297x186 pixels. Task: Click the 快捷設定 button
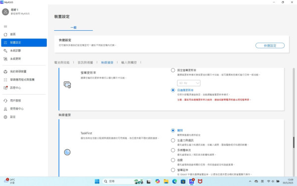pyautogui.click(x=270, y=46)
